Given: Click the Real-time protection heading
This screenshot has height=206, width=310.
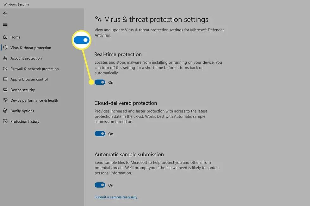Looking at the screenshot, I should pos(118,54).
